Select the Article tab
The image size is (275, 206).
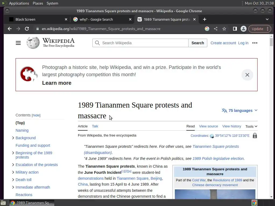(x=83, y=126)
